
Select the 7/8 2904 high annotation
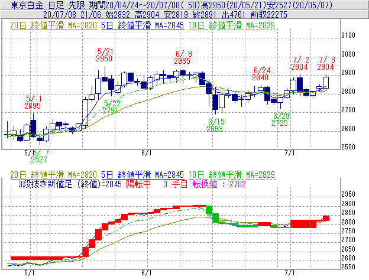tap(326, 63)
